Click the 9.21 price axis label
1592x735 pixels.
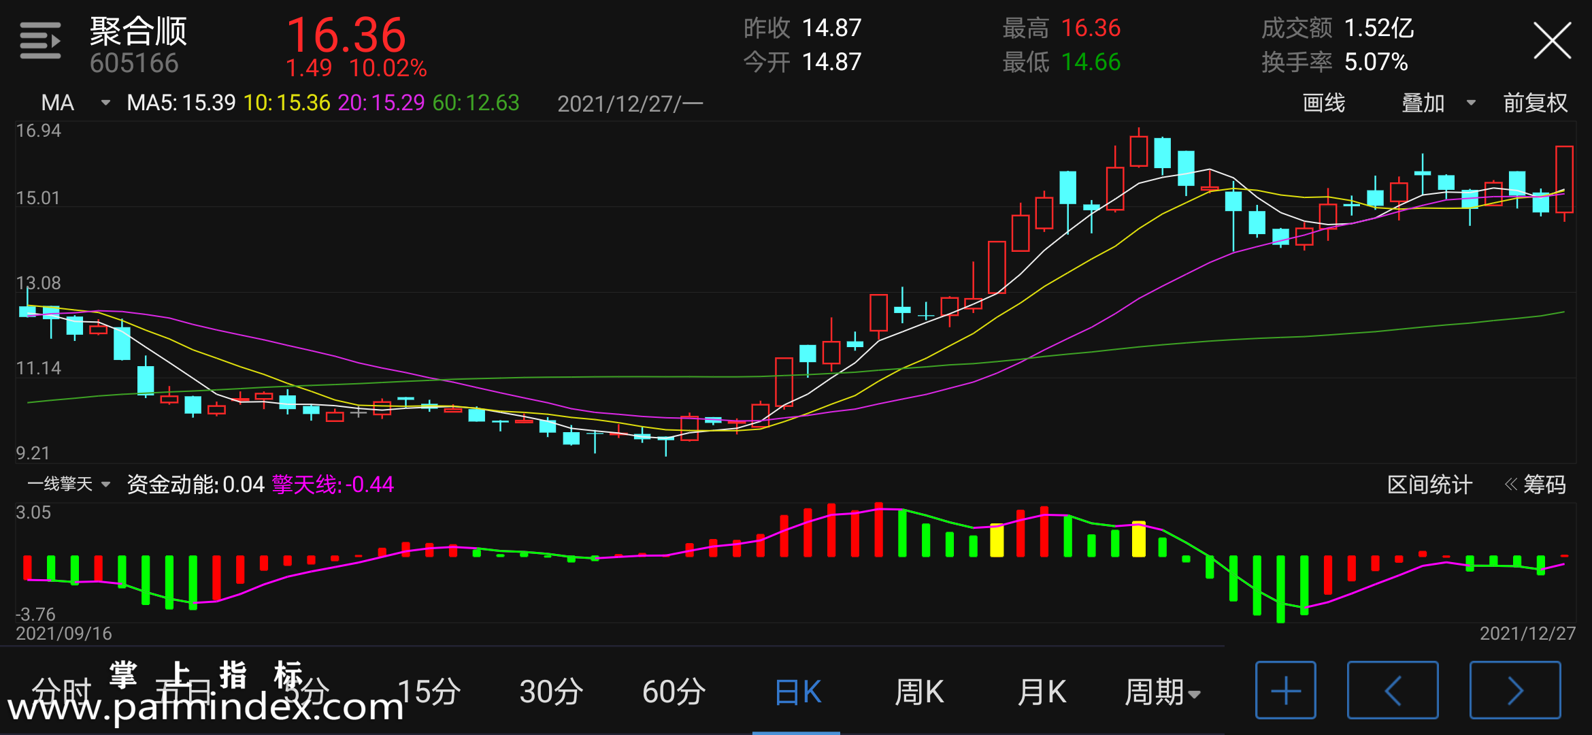click(x=33, y=453)
